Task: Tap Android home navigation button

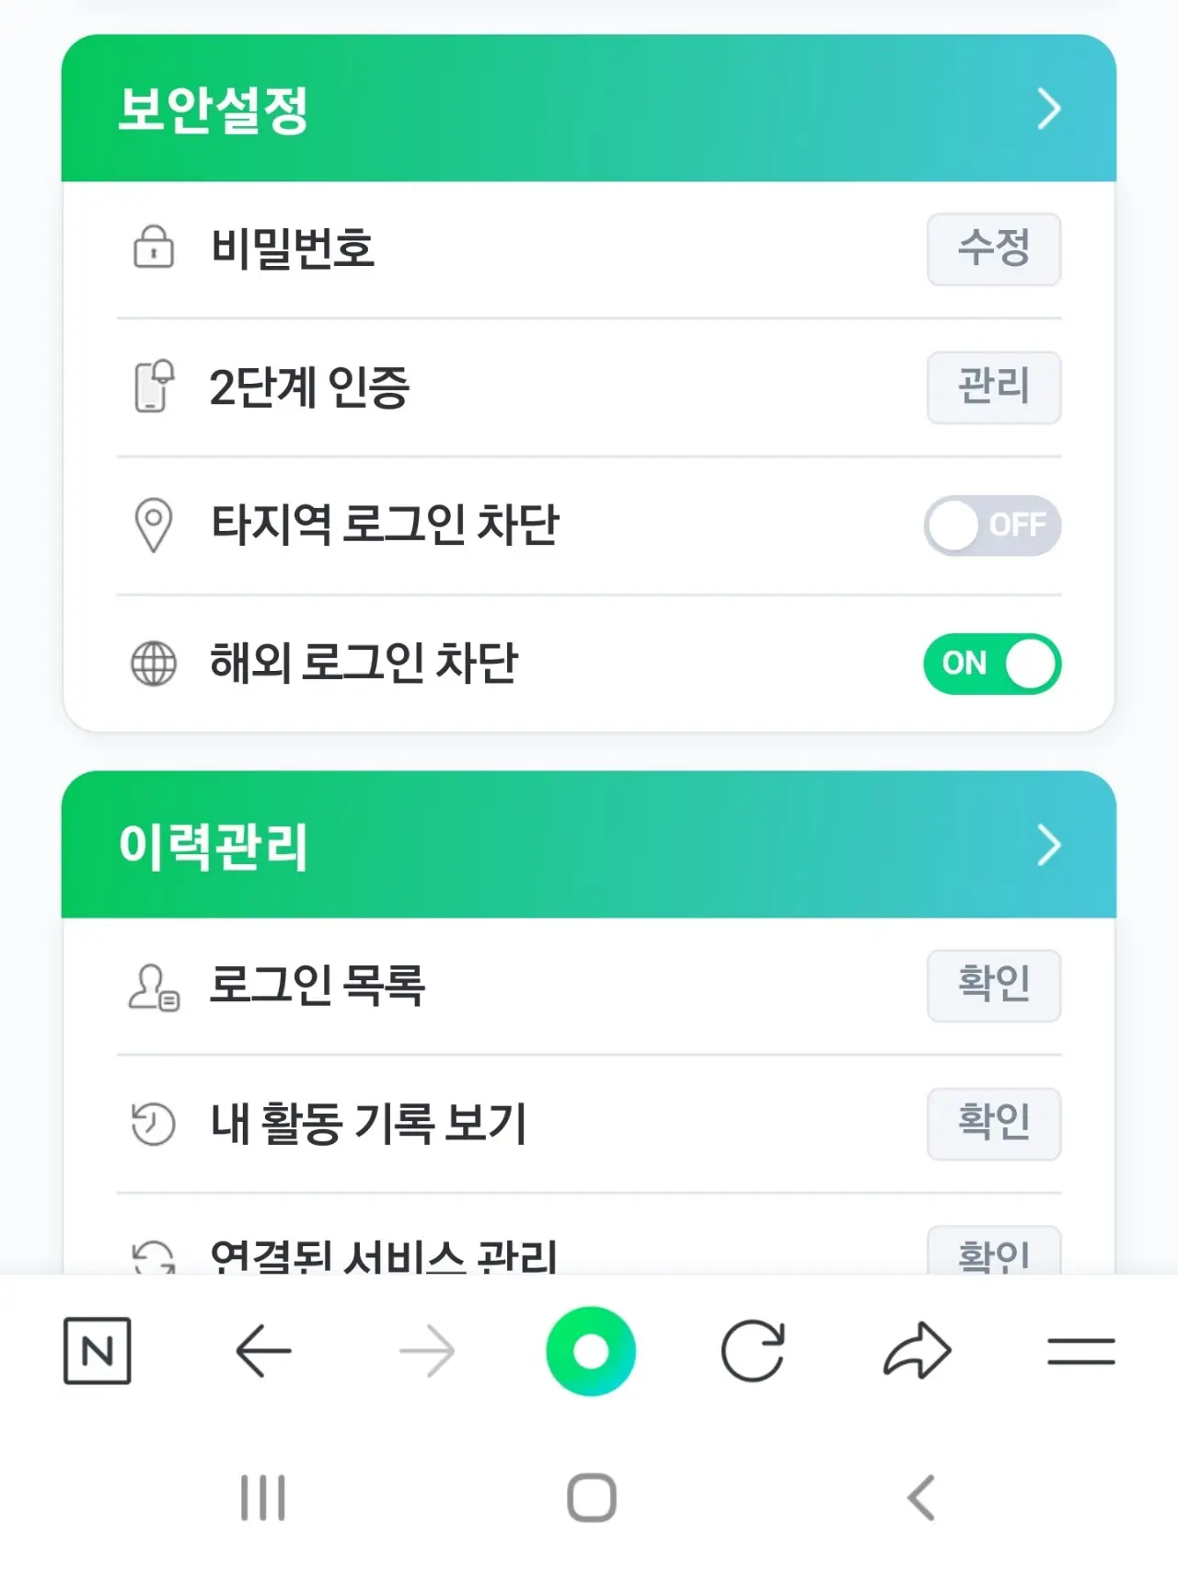Action: (591, 1497)
